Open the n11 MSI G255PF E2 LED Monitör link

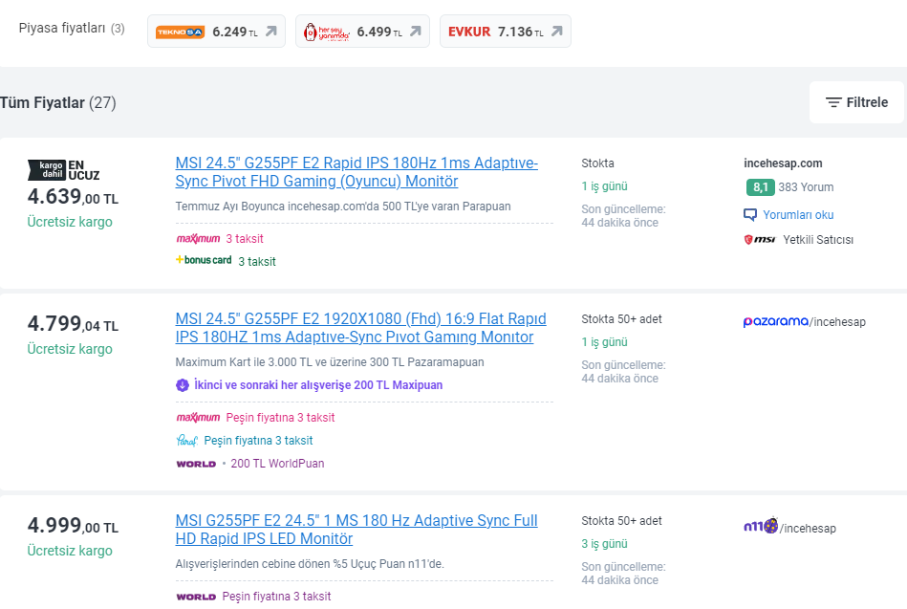[356, 529]
